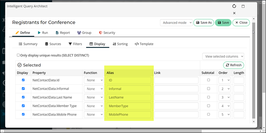Open the Run tab with the play icon
Image resolution: width=266 pixels, height=133 pixels.
pyautogui.click(x=43, y=33)
